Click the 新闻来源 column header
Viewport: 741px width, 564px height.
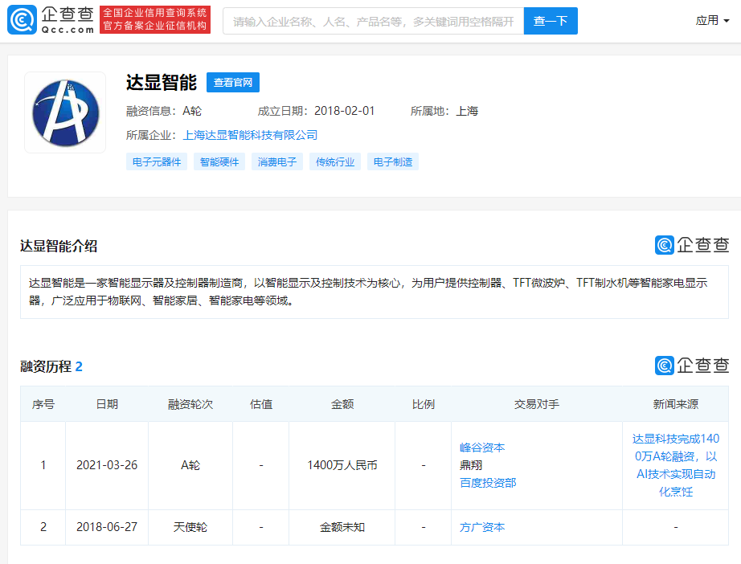tap(676, 404)
